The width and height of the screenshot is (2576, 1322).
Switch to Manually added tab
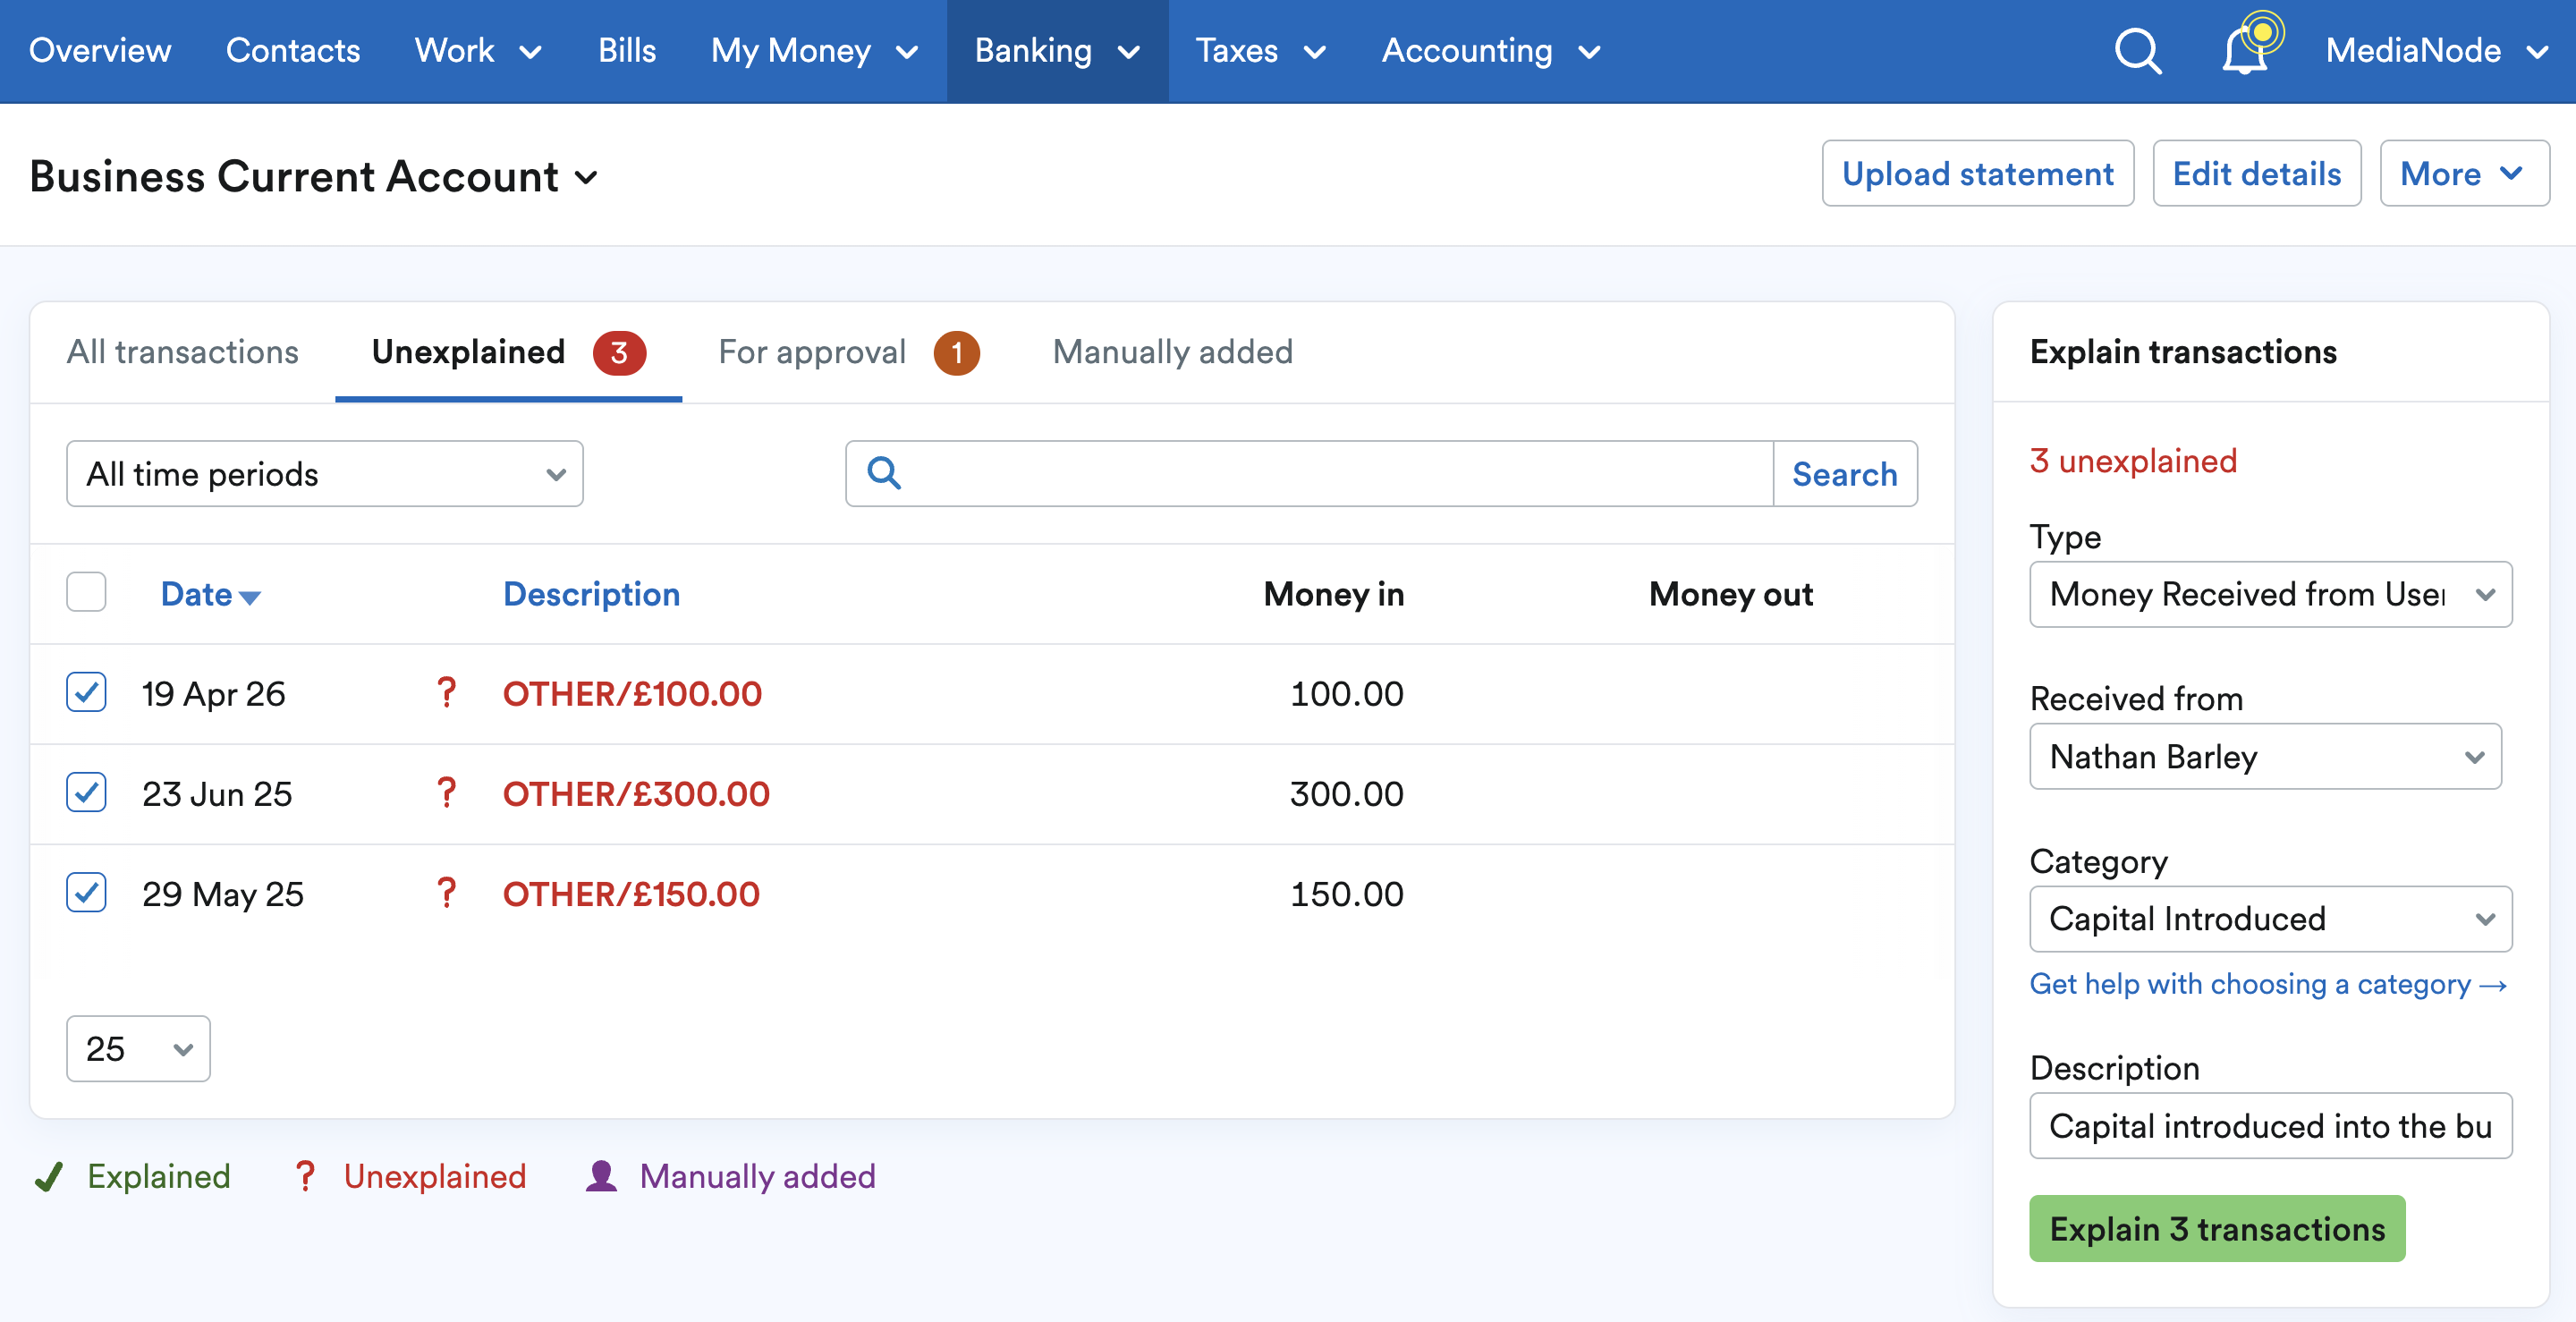pyautogui.click(x=1173, y=352)
